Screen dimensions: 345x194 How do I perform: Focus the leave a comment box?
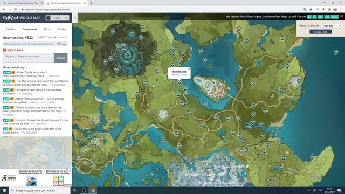click(x=29, y=58)
